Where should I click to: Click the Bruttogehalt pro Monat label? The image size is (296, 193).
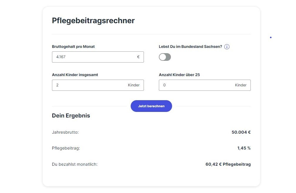73,46
